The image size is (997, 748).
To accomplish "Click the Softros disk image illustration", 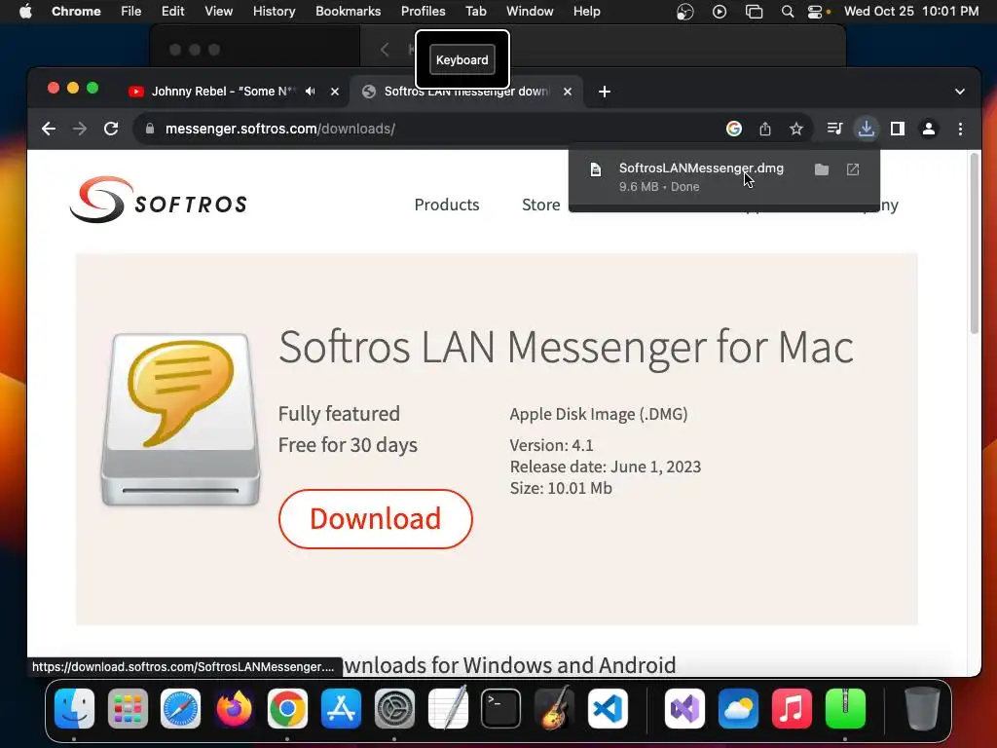I will coord(180,420).
